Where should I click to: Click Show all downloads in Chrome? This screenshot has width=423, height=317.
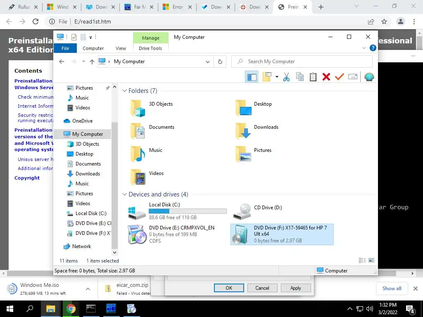tap(392, 289)
